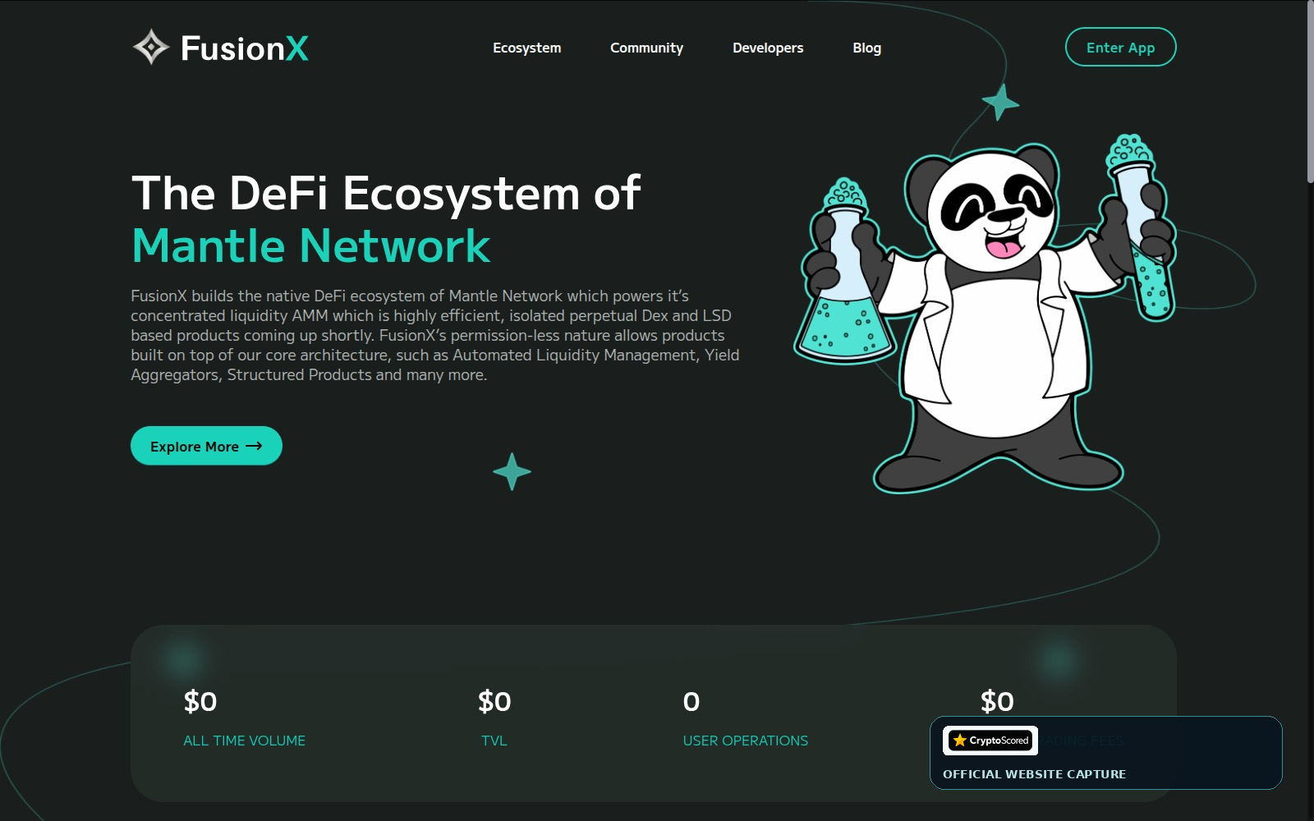The image size is (1314, 821).
Task: Launch the app via Enter App
Action: (1120, 47)
